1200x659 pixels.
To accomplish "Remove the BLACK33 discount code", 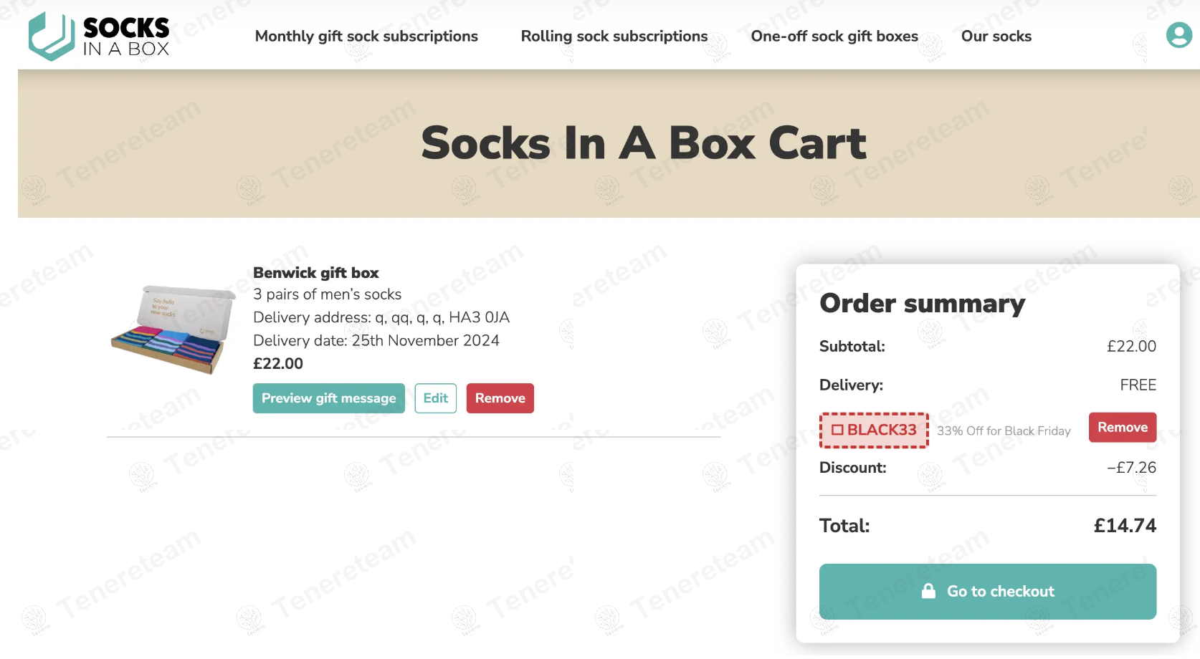I will tap(1123, 428).
